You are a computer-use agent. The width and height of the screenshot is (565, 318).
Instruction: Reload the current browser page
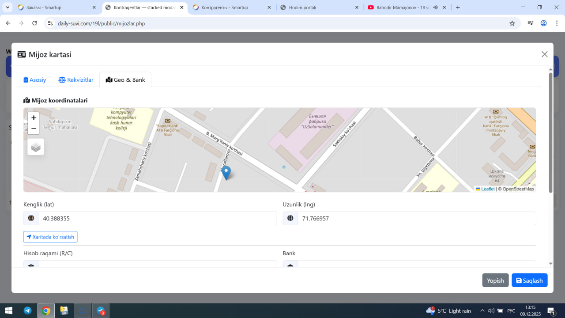click(34, 23)
